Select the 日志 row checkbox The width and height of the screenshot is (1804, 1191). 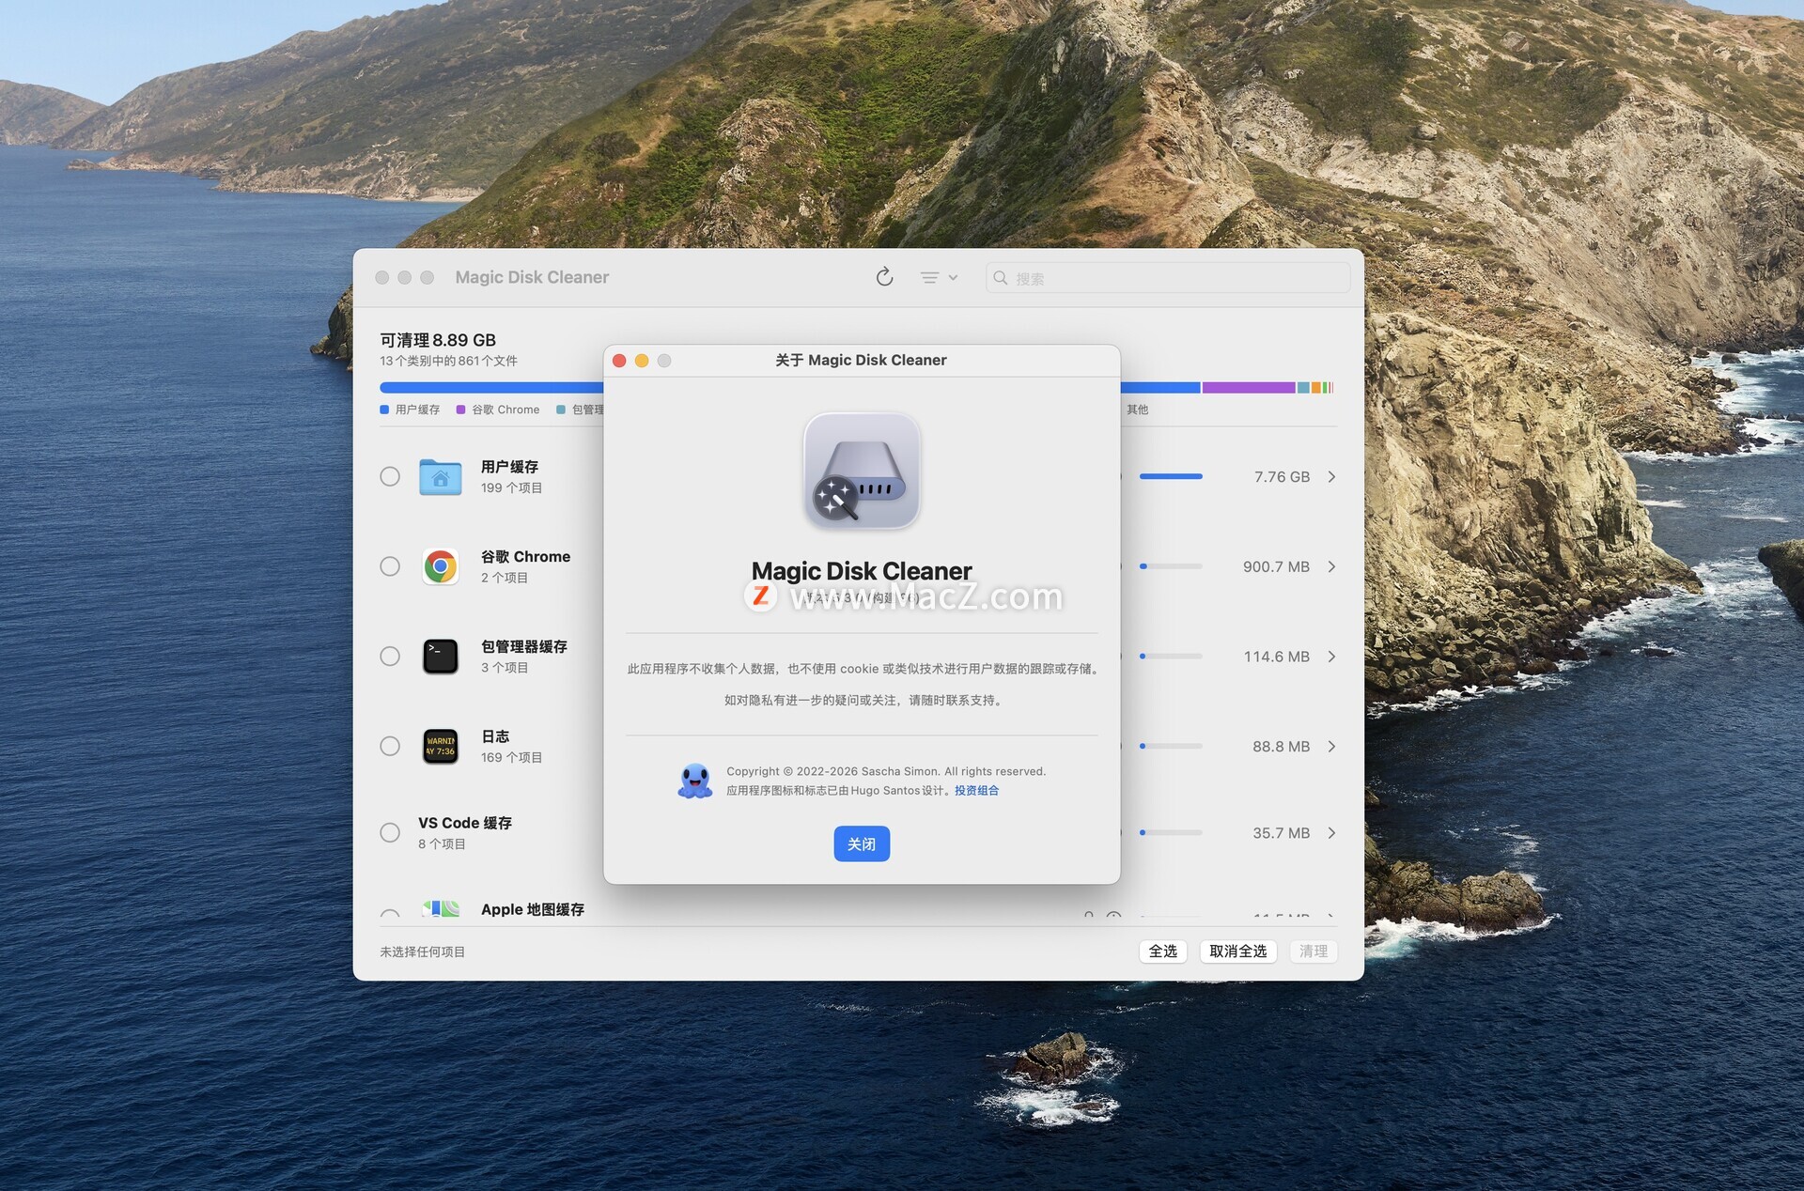click(x=390, y=747)
